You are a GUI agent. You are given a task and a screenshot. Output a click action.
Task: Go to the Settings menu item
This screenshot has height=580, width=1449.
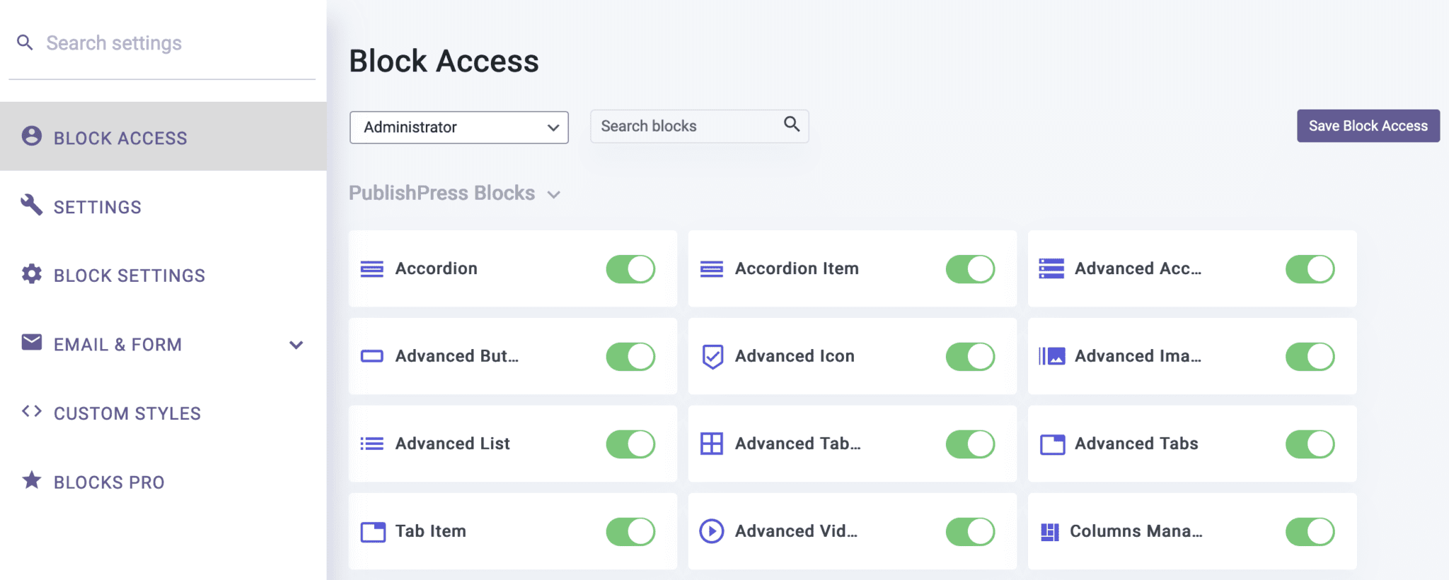[163, 206]
